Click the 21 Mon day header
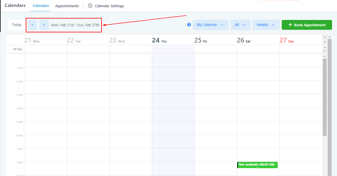This screenshot has width=337, height=176. (32, 40)
